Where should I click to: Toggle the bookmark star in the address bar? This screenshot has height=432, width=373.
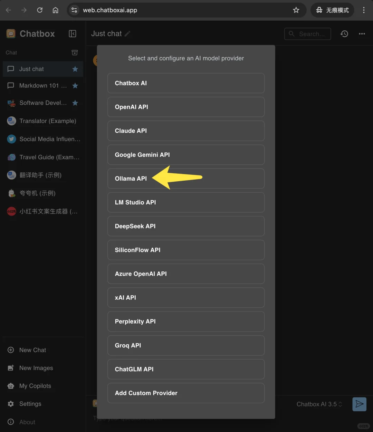[x=296, y=10]
